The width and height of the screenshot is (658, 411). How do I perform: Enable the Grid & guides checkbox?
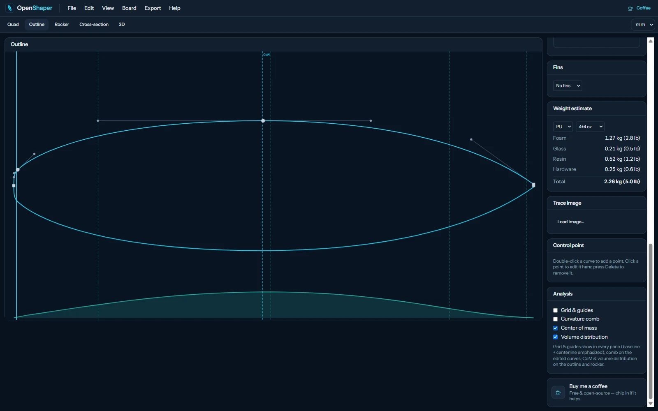(555, 310)
